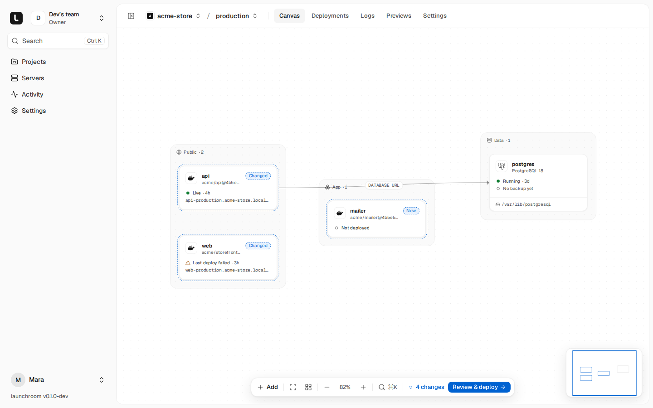Click the acme-store project logo icon
This screenshot has height=408, width=653.
click(150, 16)
